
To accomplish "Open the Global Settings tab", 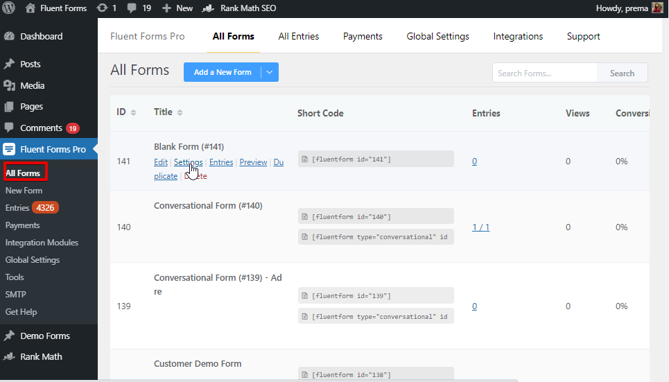I will click(437, 36).
